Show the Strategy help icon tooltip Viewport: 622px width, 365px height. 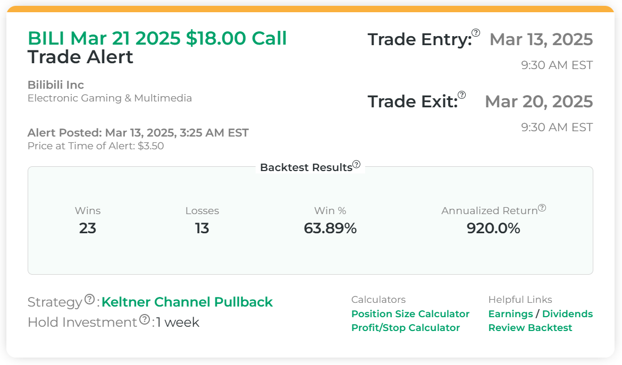point(89,299)
